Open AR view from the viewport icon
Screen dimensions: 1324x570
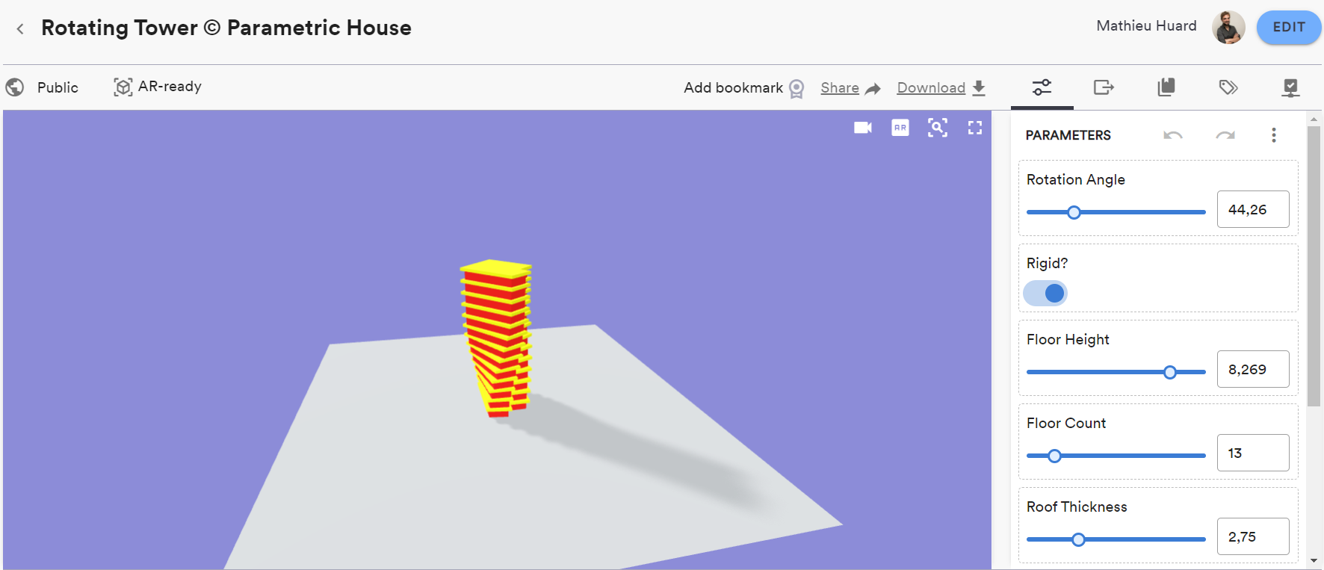point(900,128)
